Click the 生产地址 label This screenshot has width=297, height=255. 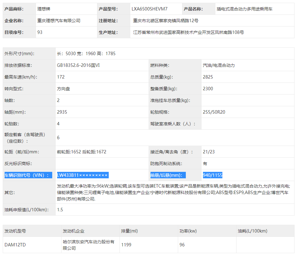pyautogui.click(x=108, y=32)
